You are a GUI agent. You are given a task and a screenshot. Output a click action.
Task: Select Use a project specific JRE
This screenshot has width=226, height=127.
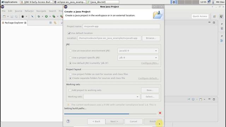(x=70, y=58)
